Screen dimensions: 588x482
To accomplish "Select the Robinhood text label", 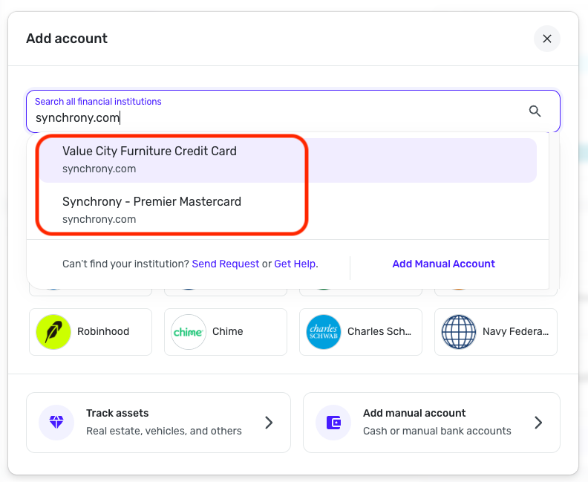I will pyautogui.click(x=103, y=332).
